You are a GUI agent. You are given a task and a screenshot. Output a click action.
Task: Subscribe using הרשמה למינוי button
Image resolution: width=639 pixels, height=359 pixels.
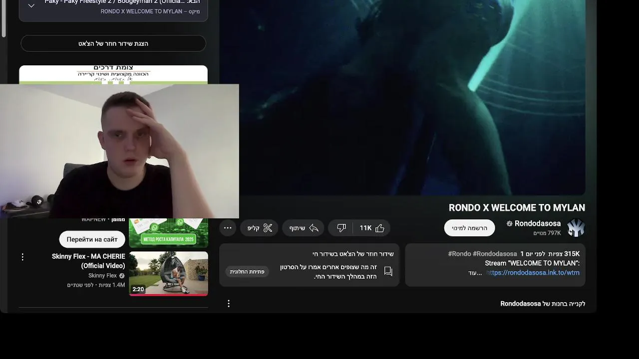(469, 228)
